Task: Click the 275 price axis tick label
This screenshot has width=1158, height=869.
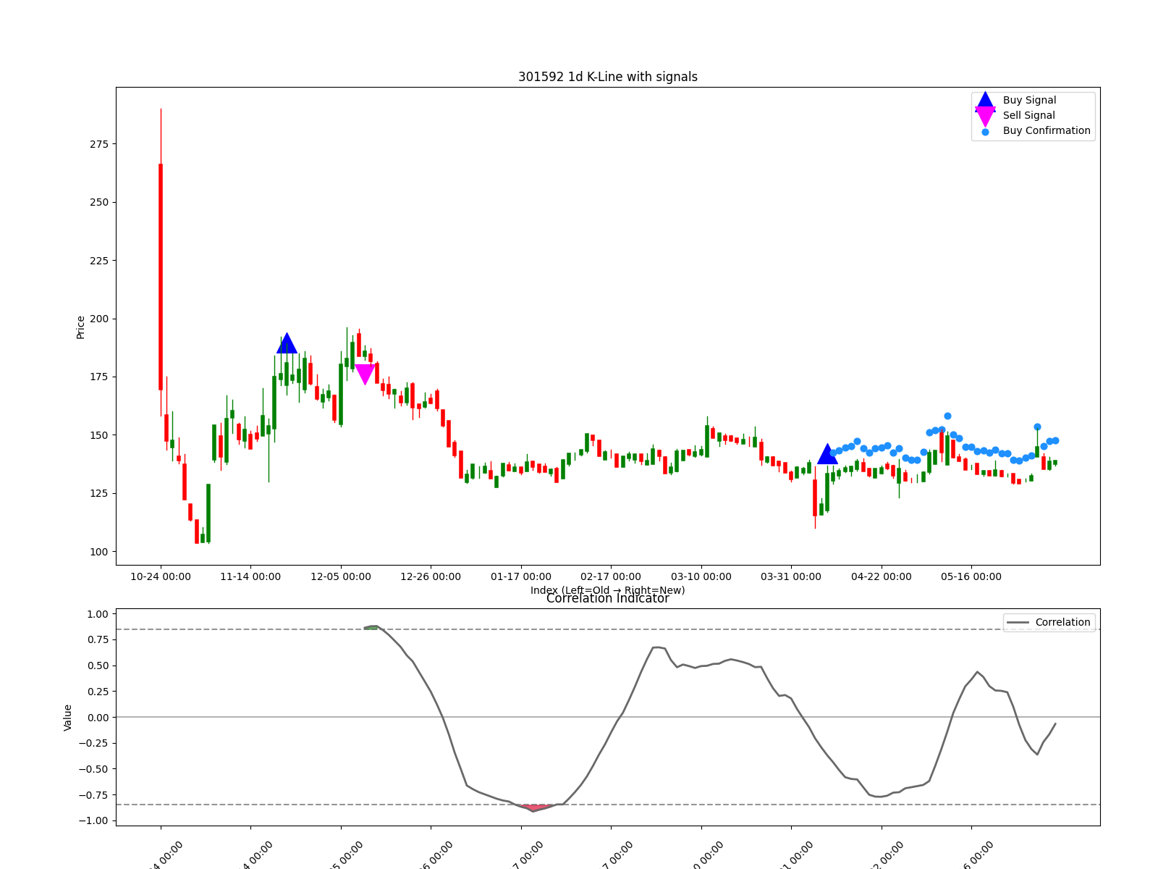Action: click(100, 144)
